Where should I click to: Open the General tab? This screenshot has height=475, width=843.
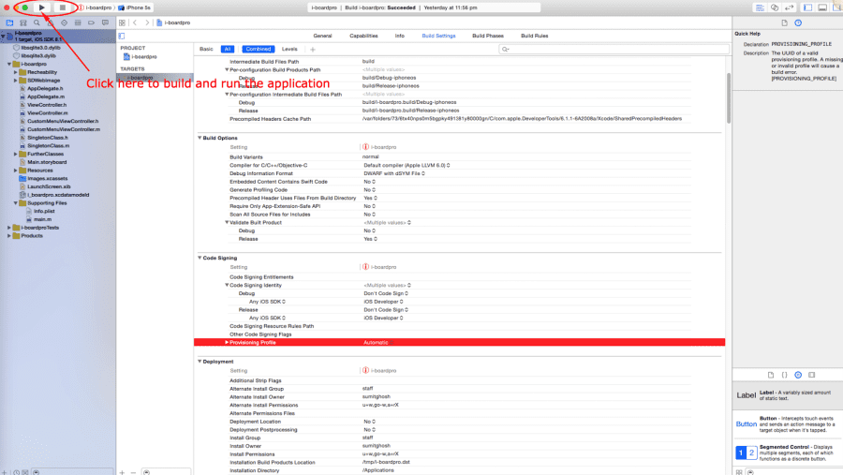tap(322, 36)
